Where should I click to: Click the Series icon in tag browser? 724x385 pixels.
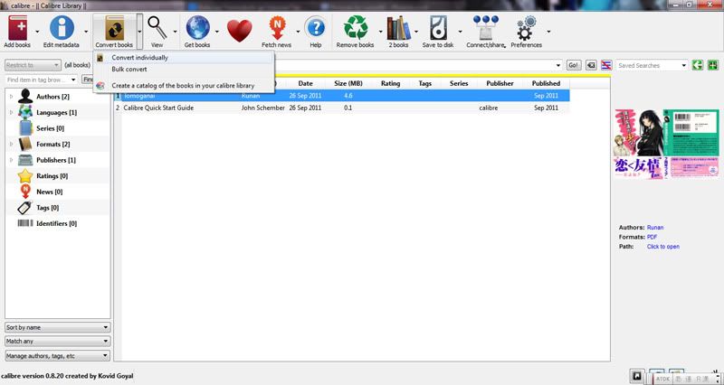coord(25,128)
